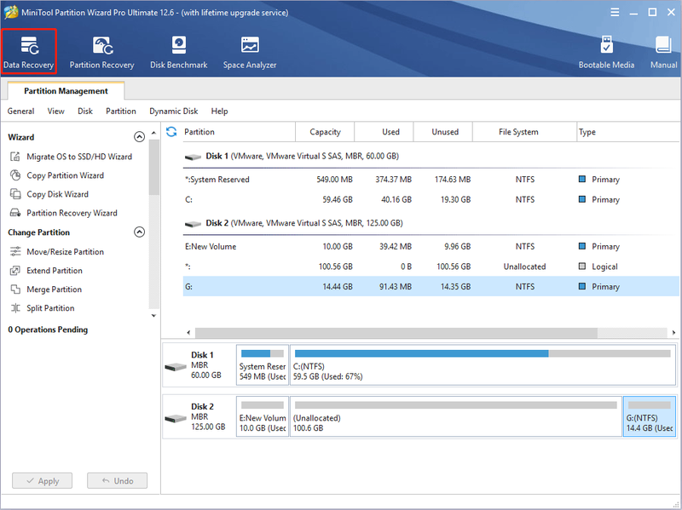
Task: Open the Manual icon
Action: coord(663,53)
